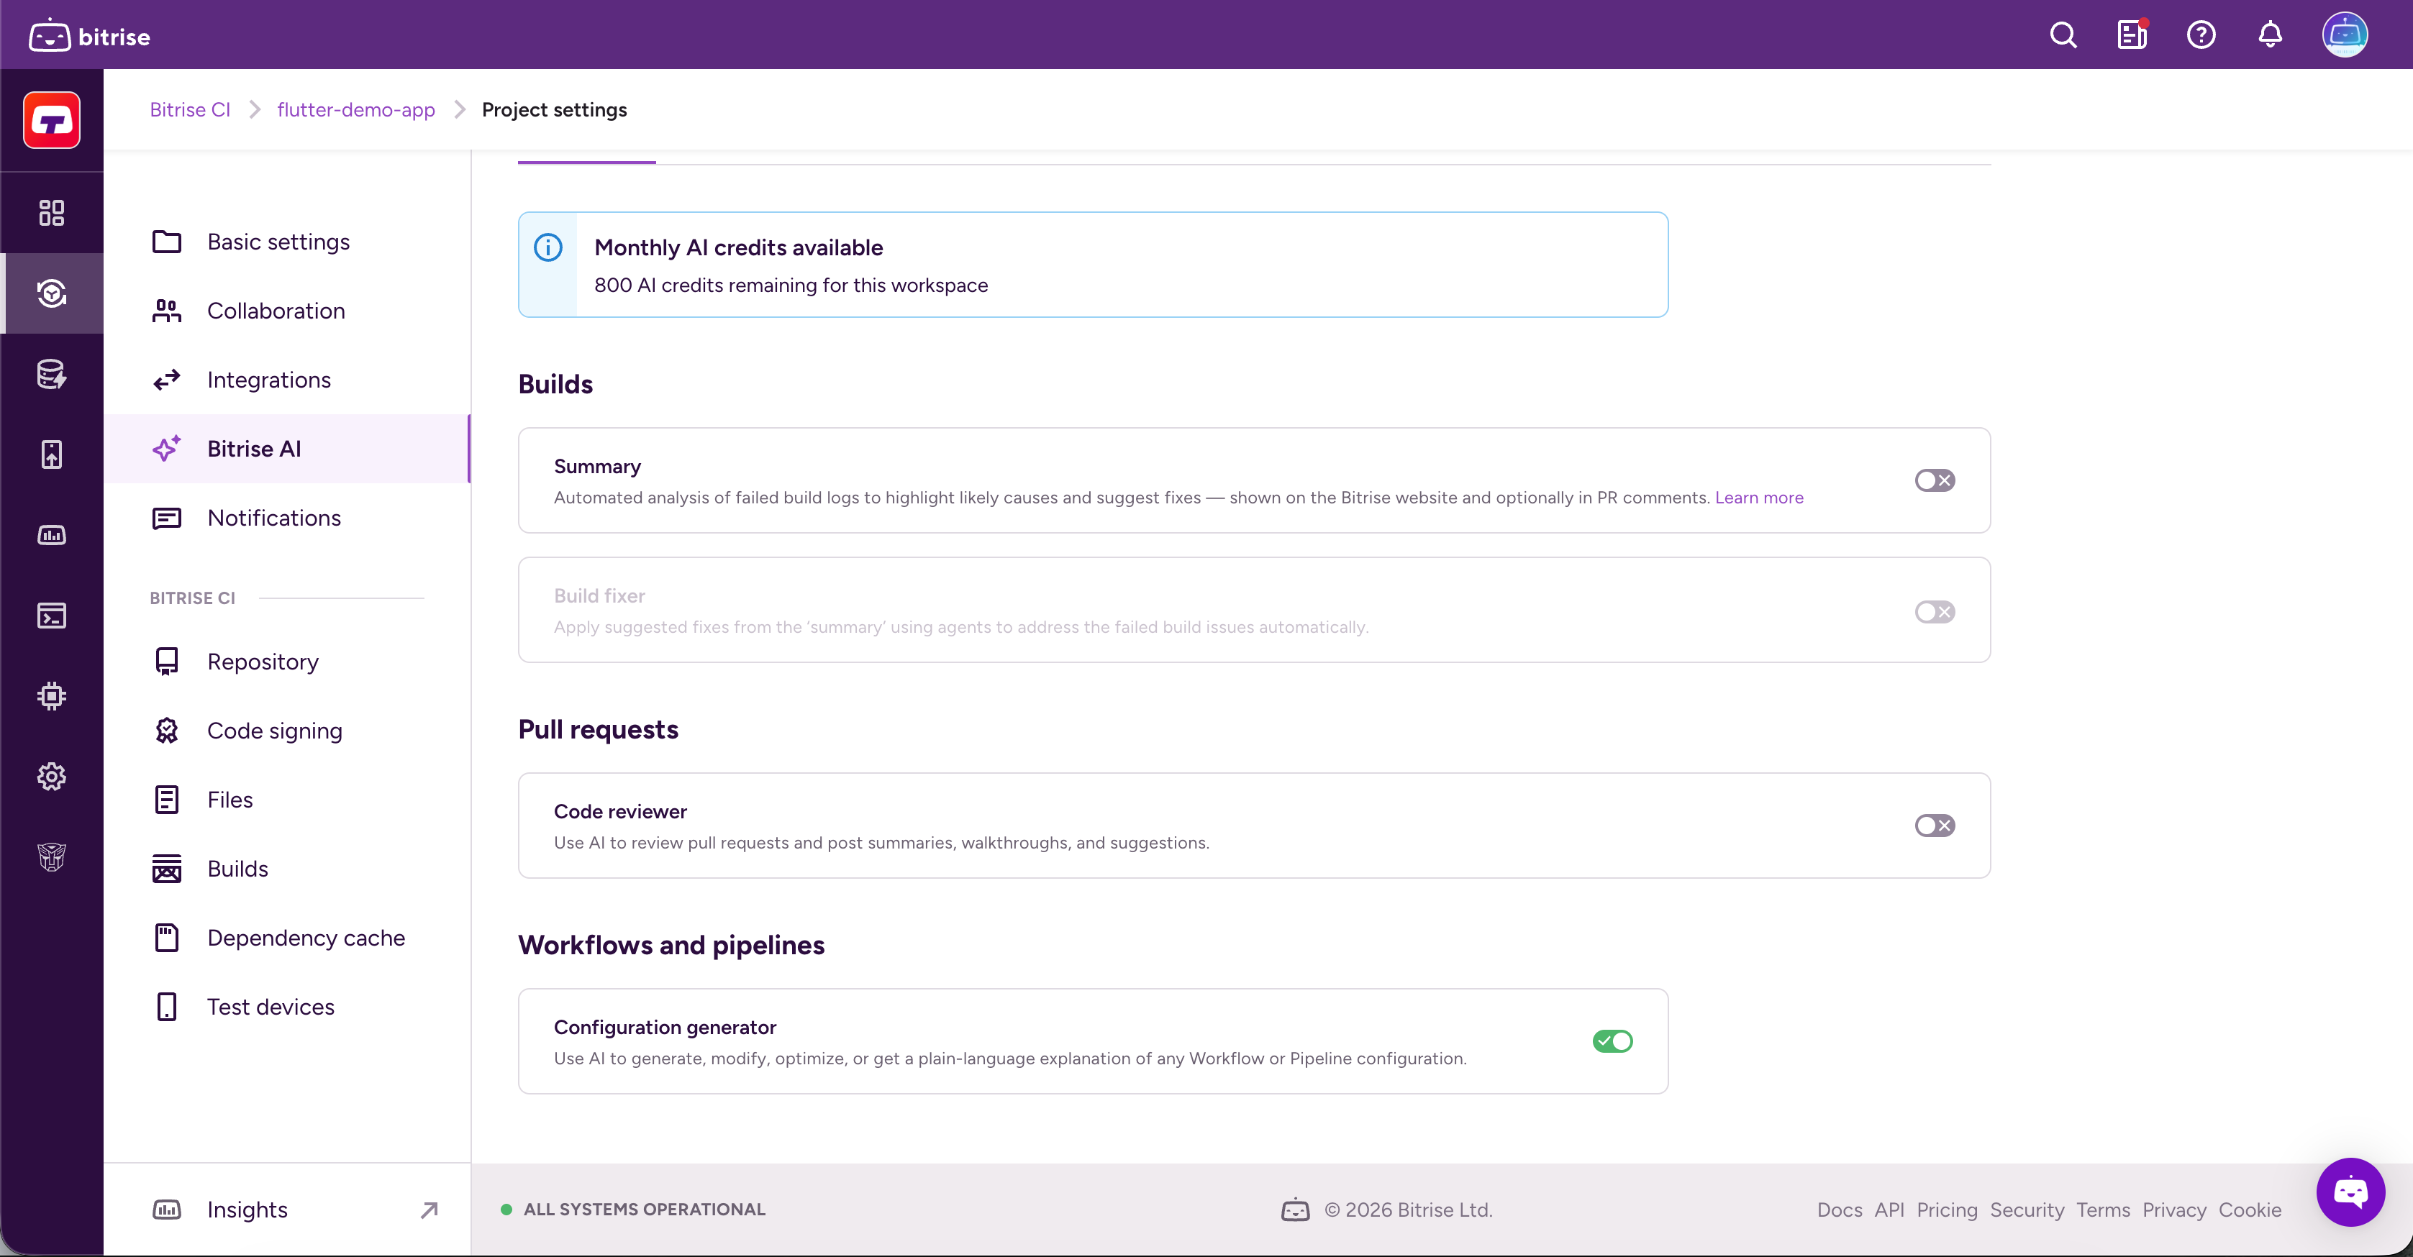Enable the Summary toggle

(1935, 480)
